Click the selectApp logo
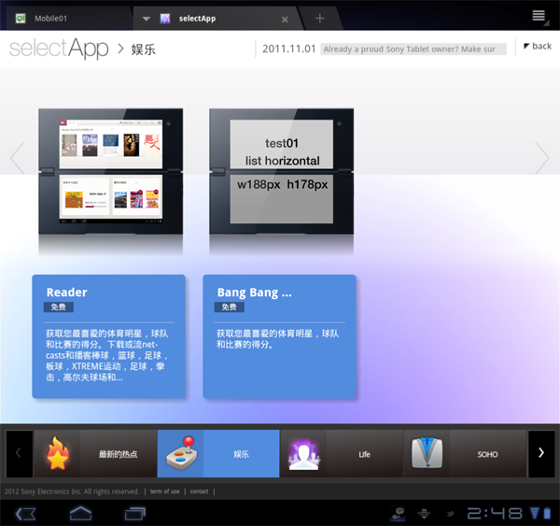Image resolution: width=560 pixels, height=526 pixels. [x=59, y=49]
